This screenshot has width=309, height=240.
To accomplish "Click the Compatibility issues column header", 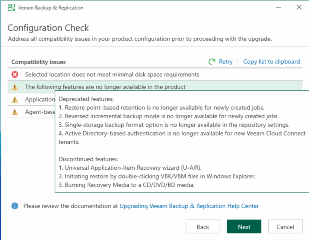I will (39, 62).
